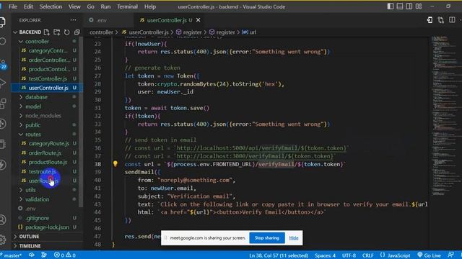This screenshot has width=462, height=259.
Task: Open categoryRoute.js file
Action: (x=48, y=144)
